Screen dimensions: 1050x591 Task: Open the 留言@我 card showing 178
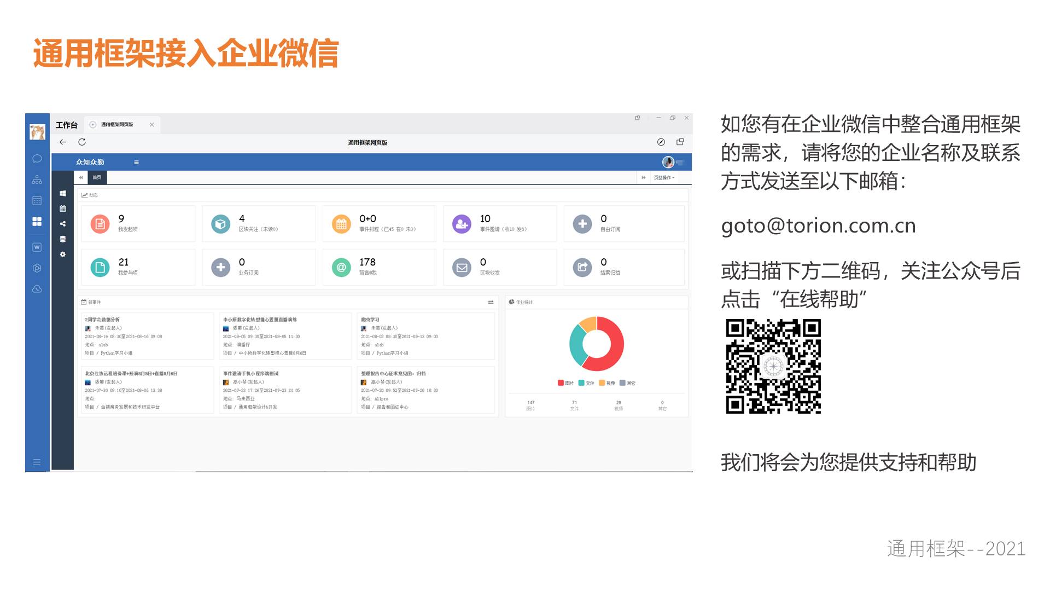pyautogui.click(x=379, y=267)
